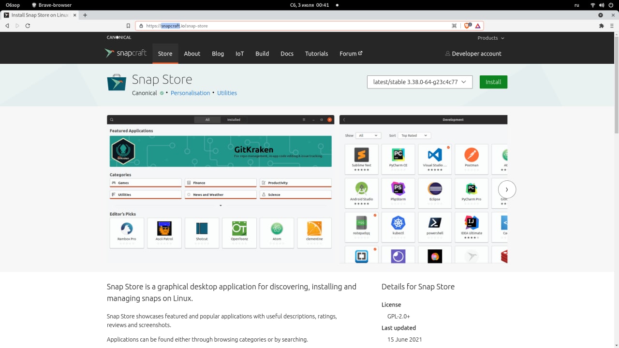
Task: Click the green Install button
Action: point(493,82)
